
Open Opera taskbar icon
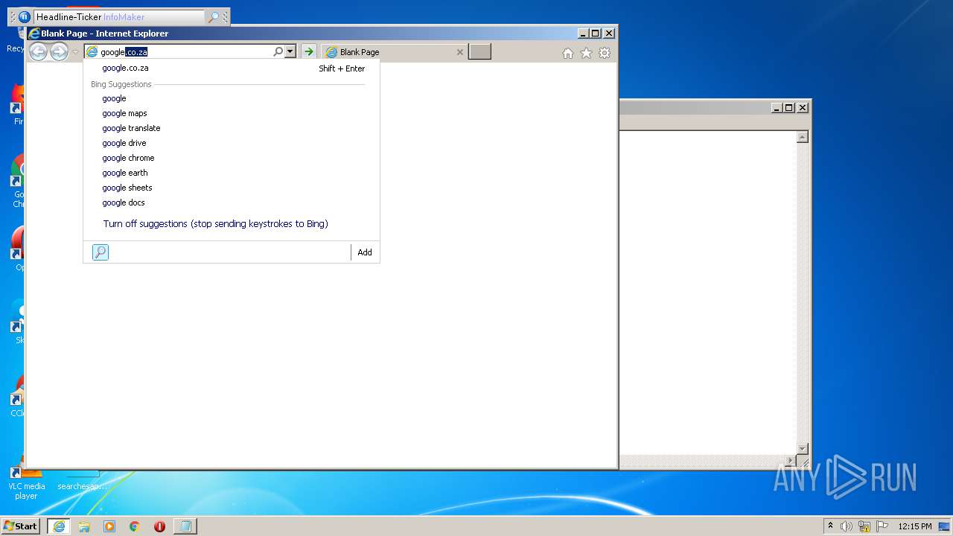pos(159,526)
